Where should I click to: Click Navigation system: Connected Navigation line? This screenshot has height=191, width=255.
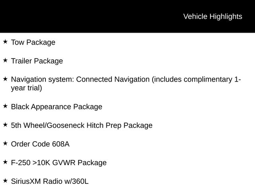(126, 80)
